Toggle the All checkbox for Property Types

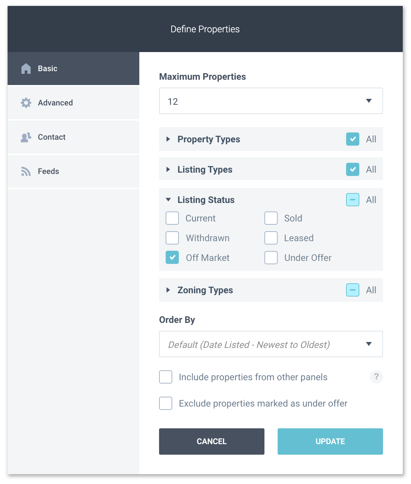click(x=353, y=139)
